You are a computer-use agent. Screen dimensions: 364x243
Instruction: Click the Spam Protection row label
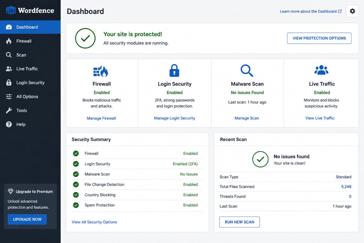tap(99, 205)
